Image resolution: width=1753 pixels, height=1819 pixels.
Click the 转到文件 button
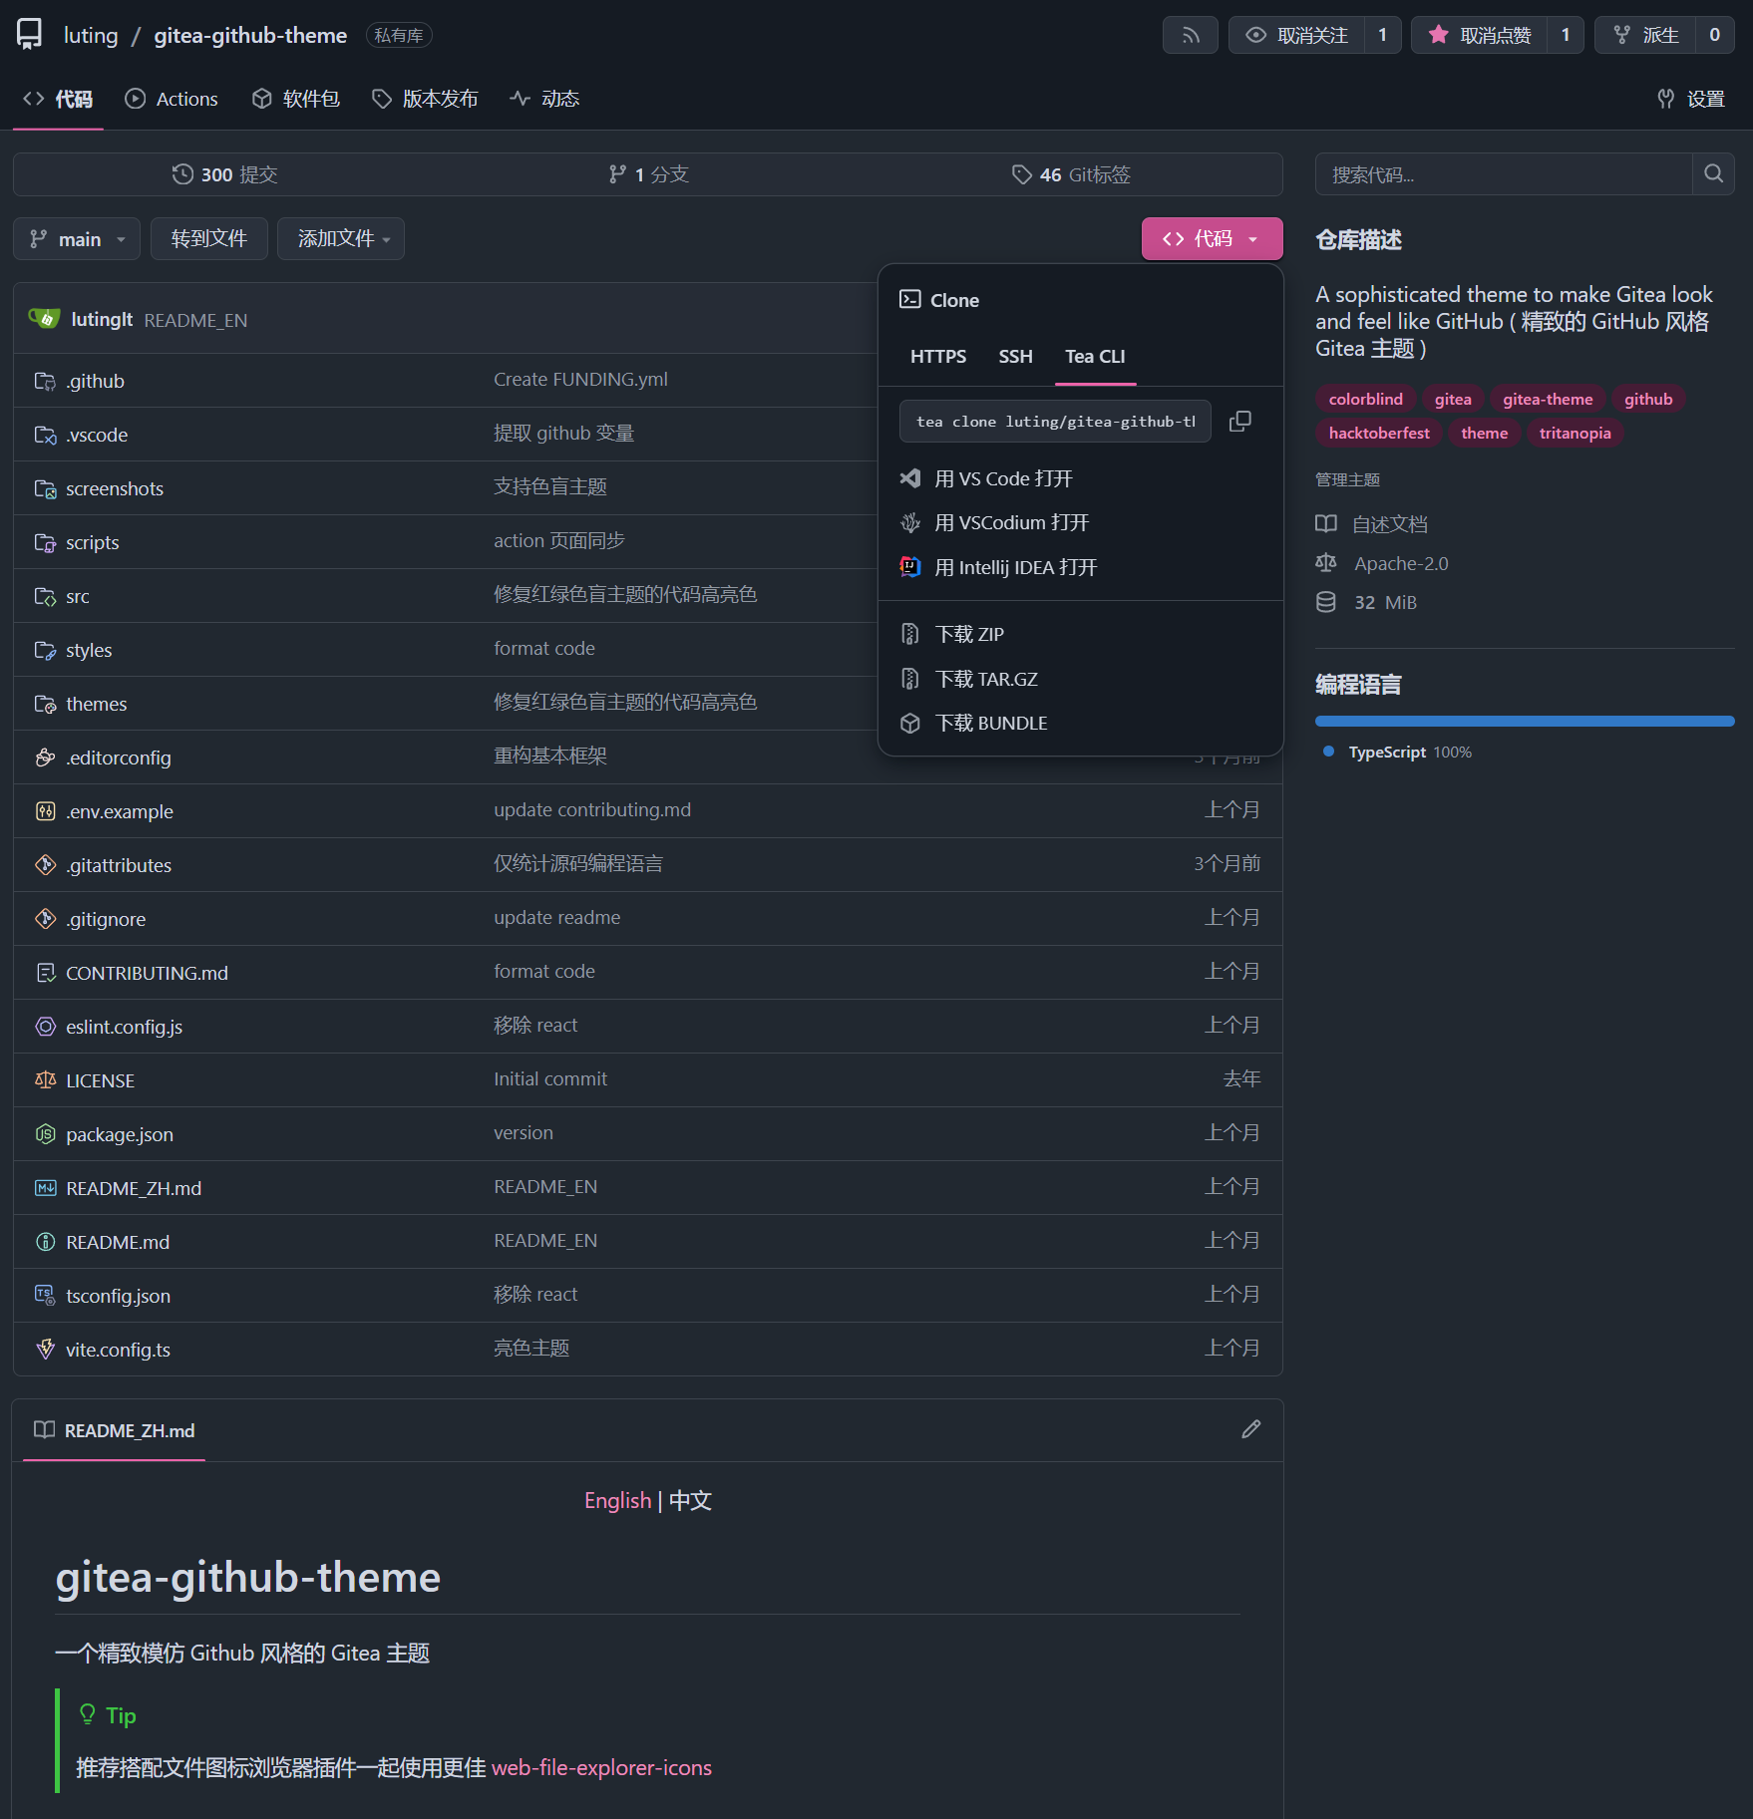pos(208,239)
